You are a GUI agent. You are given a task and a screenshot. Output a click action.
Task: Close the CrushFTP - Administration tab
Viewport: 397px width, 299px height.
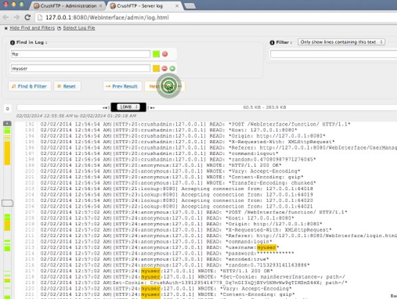(x=100, y=5)
